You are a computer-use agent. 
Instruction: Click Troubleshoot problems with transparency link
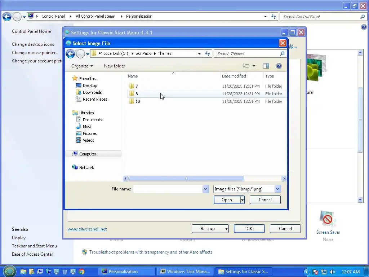click(151, 252)
